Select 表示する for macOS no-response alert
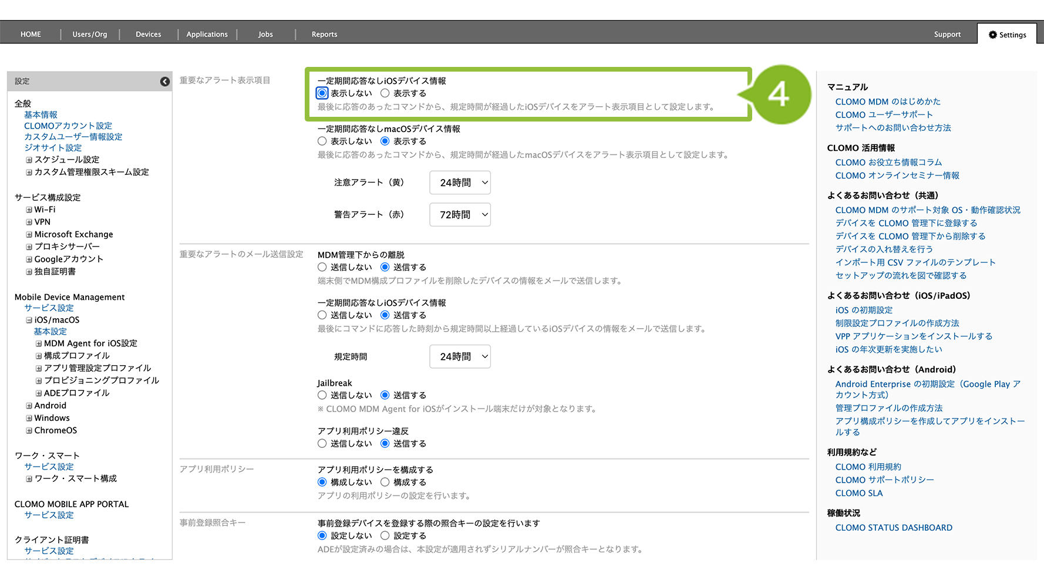This screenshot has height=587, width=1044. click(385, 141)
